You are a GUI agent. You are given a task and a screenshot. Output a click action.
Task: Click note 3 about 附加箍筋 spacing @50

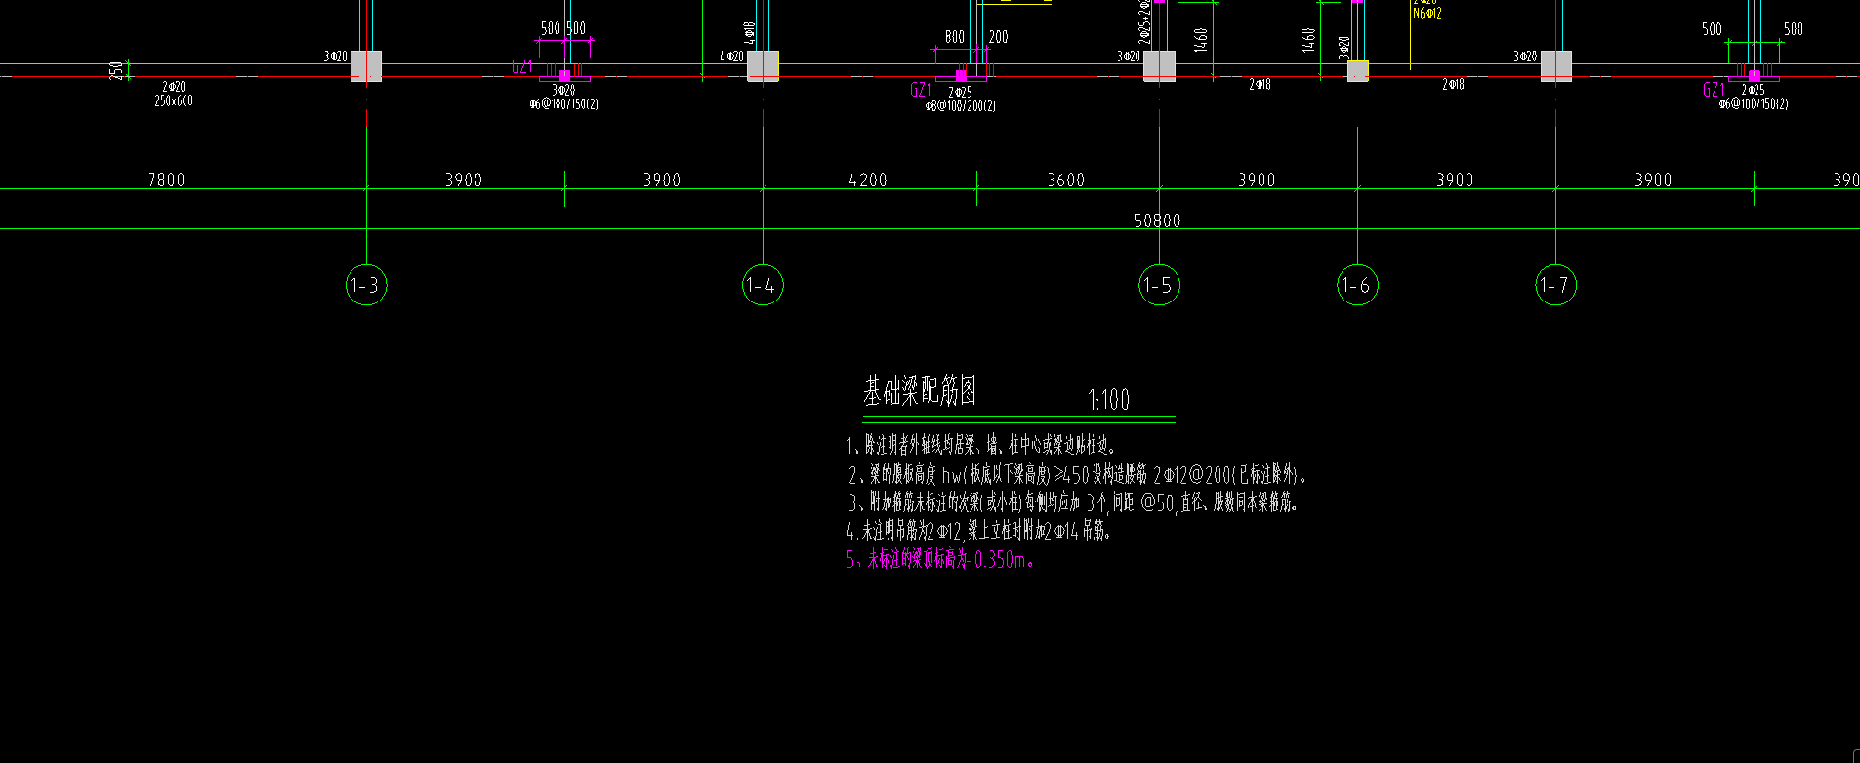click(1074, 503)
